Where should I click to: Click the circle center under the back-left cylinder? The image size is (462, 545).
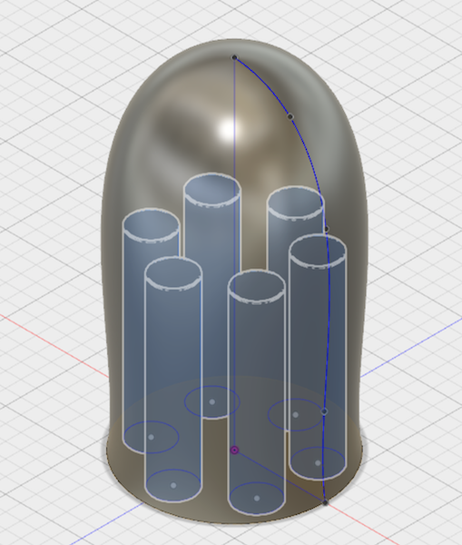[x=151, y=437]
